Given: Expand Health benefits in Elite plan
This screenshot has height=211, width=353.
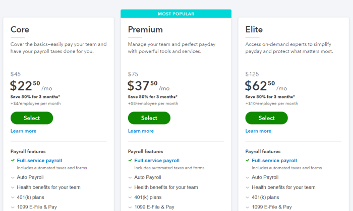Looking at the screenshot, I should [280, 187].
